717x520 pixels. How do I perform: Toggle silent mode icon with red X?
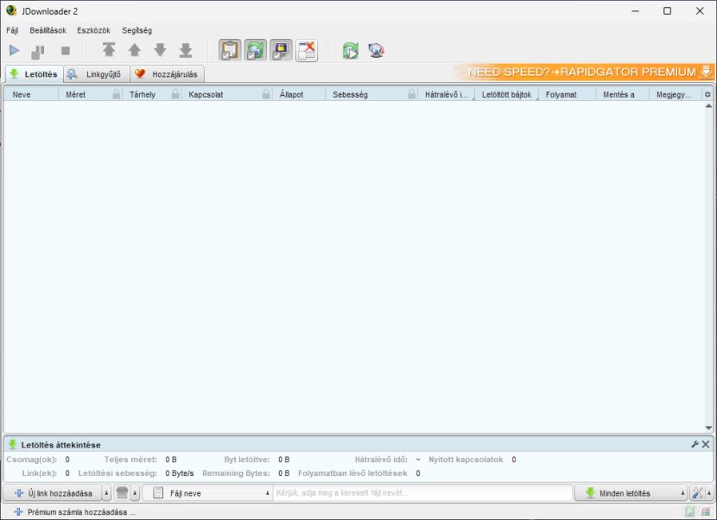307,50
